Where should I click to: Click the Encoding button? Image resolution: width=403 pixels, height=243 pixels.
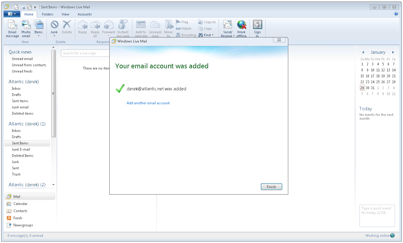(186, 35)
